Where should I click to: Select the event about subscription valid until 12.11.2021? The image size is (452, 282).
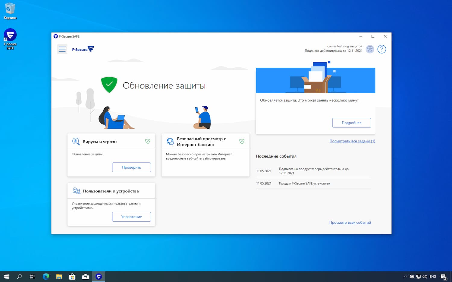(x=313, y=171)
